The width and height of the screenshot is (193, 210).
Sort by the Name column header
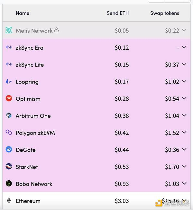(x=23, y=13)
